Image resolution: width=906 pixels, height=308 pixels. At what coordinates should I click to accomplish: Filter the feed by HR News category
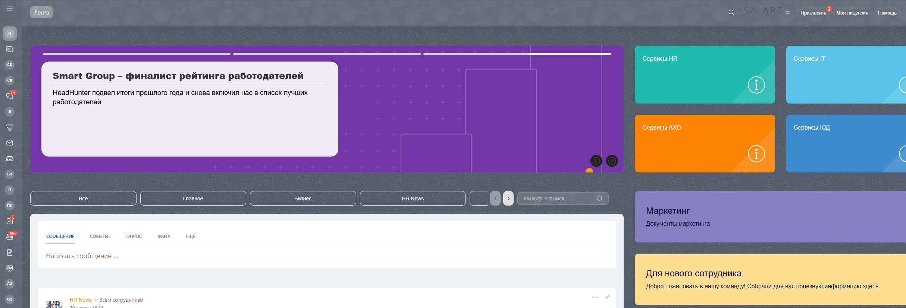pyautogui.click(x=413, y=199)
